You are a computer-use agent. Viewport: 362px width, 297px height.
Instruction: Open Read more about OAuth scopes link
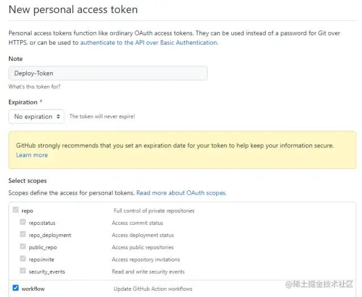tap(181, 193)
